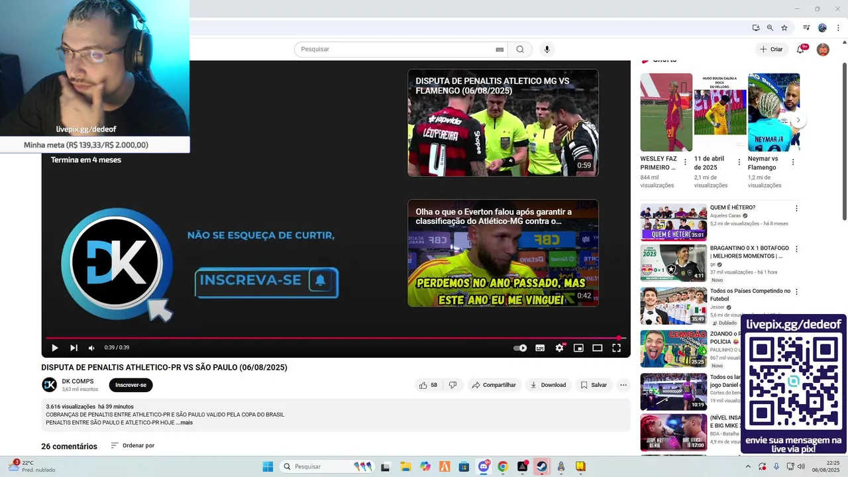
Task: Open Neymar vs Flamengo short options
Action: pyautogui.click(x=793, y=162)
